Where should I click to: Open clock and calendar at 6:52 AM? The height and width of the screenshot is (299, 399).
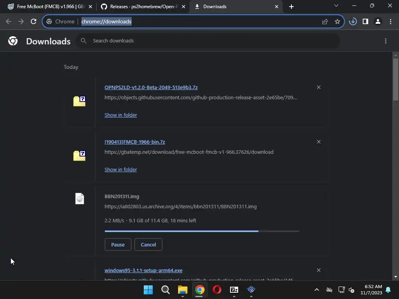tap(371, 290)
